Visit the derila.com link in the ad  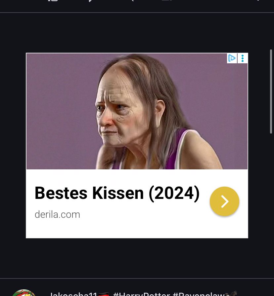tap(58, 215)
